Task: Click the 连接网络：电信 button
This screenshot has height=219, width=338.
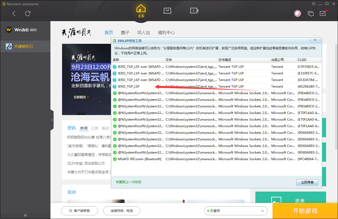Action: [122, 211]
